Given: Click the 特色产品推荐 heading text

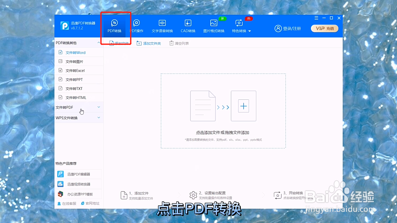Looking at the screenshot, I should coord(66,163).
